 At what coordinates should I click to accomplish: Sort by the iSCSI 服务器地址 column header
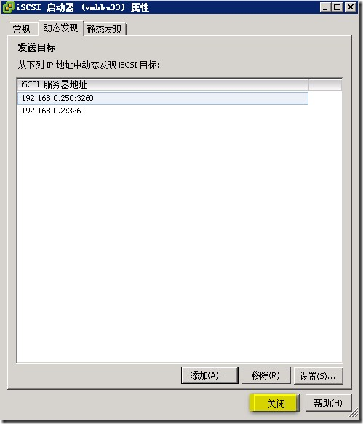(163, 84)
